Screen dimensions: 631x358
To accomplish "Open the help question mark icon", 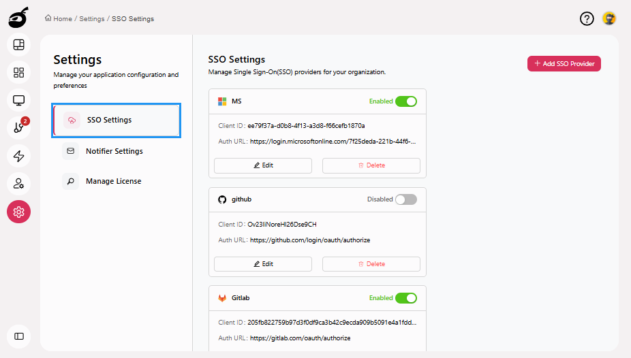I will click(x=587, y=18).
